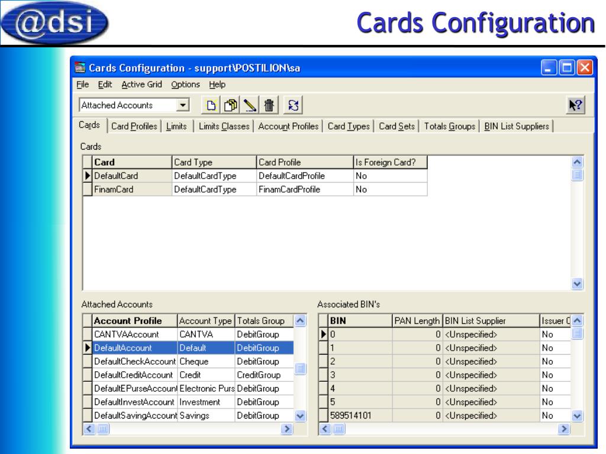The width and height of the screenshot is (606, 454).
Task: Click the FinamCardProfile cell
Action: (305, 189)
